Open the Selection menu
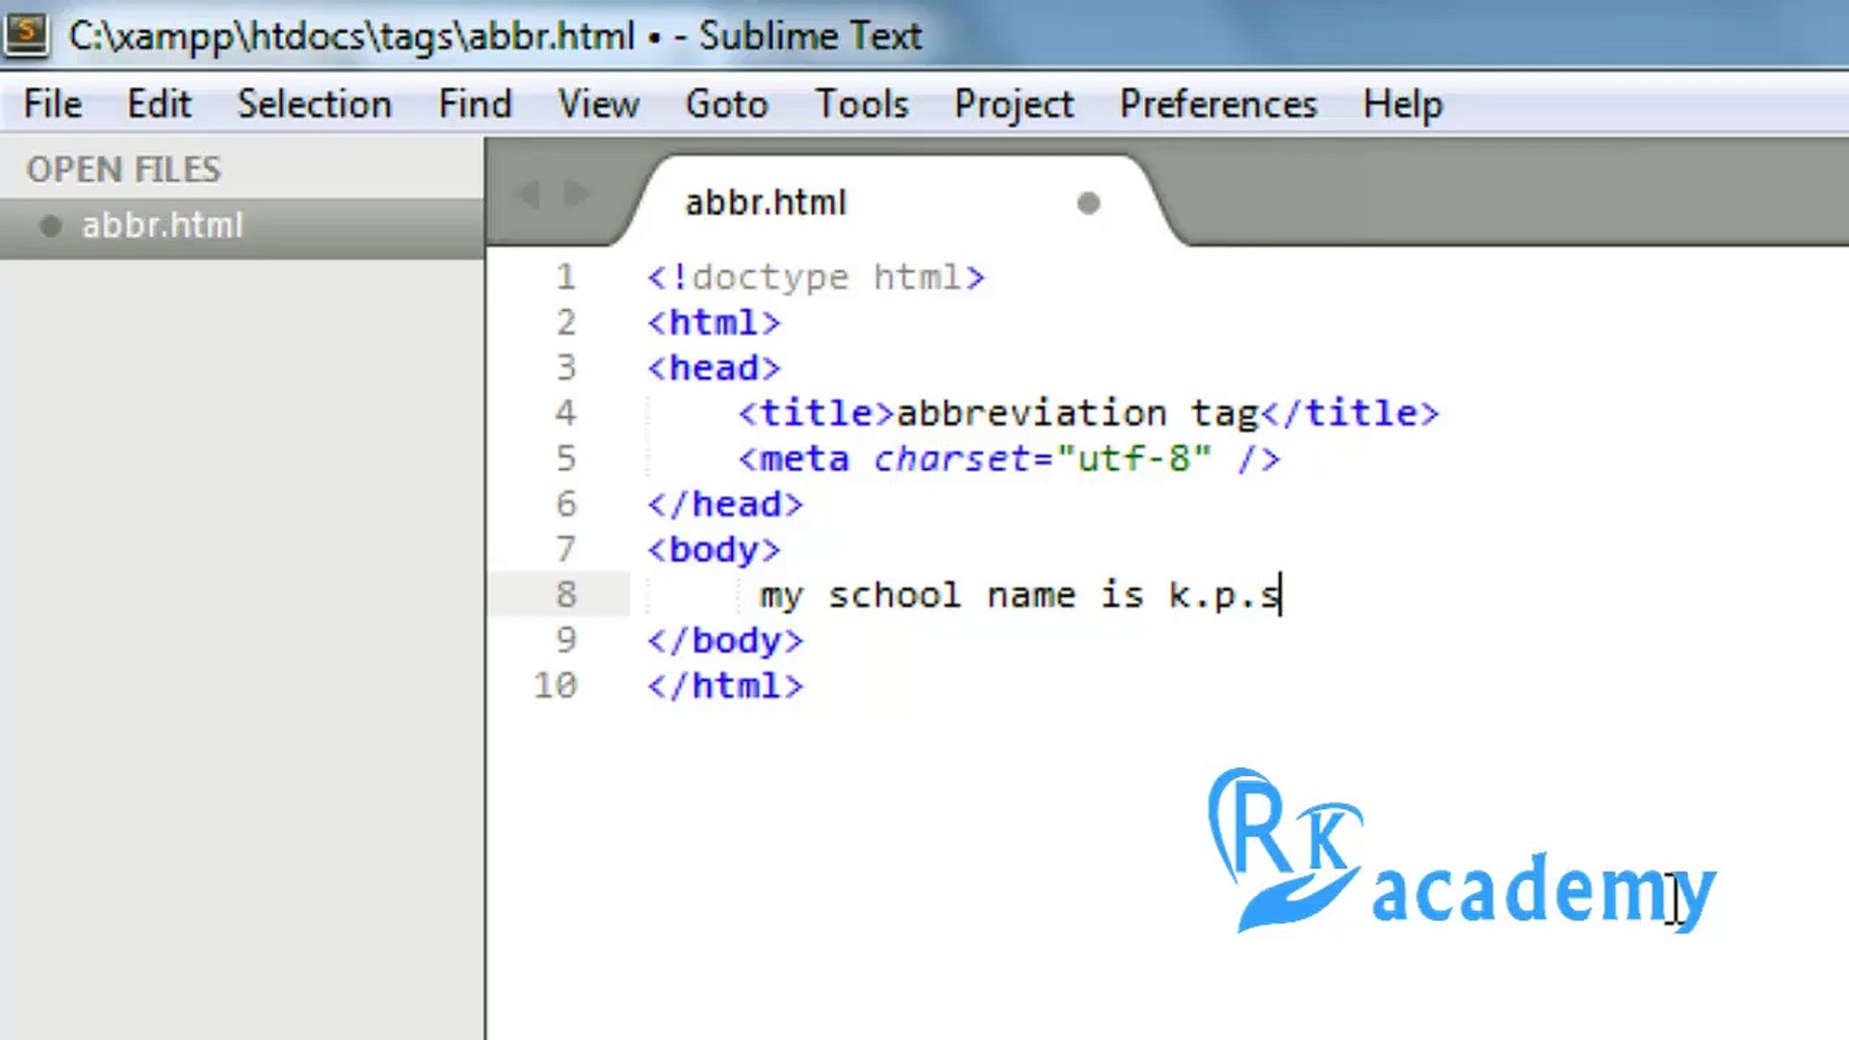 [x=314, y=104]
